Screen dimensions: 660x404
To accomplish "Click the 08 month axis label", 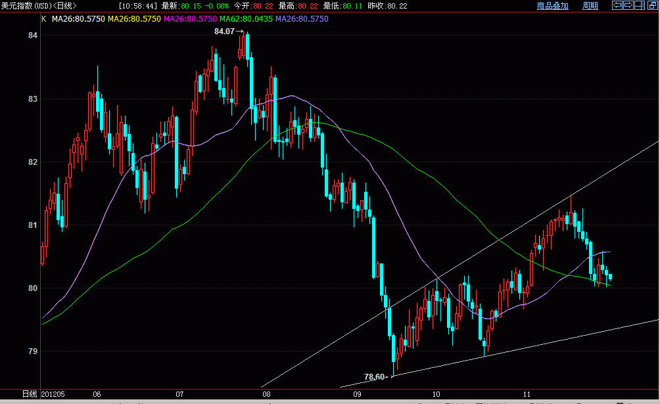I will click(266, 394).
